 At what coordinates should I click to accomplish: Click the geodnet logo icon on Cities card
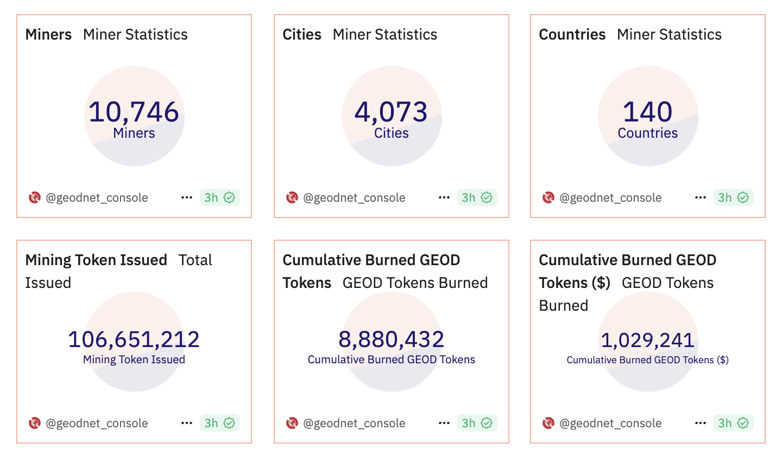(x=292, y=197)
